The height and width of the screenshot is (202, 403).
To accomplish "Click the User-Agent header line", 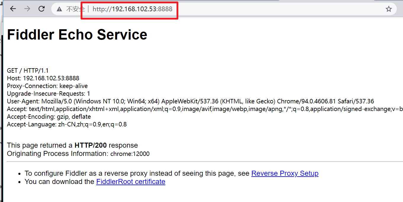I will click(x=190, y=101).
